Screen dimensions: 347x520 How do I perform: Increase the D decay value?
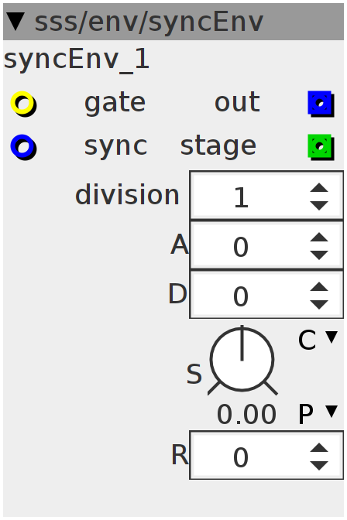319,287
